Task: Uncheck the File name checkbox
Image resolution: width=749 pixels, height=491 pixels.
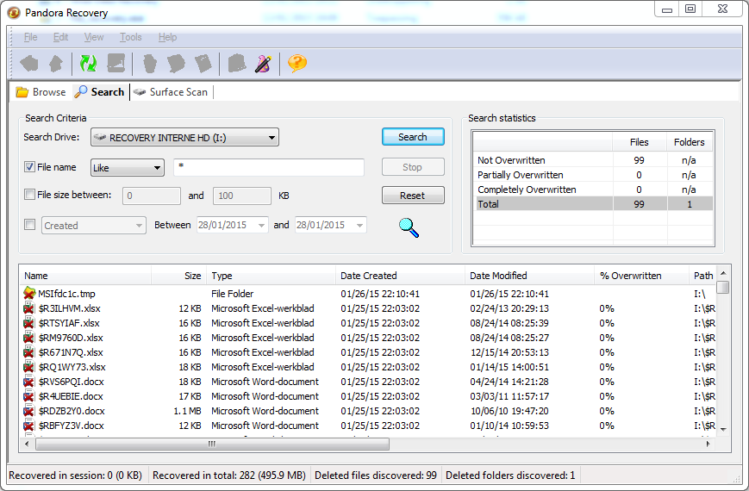Action: coord(29,167)
